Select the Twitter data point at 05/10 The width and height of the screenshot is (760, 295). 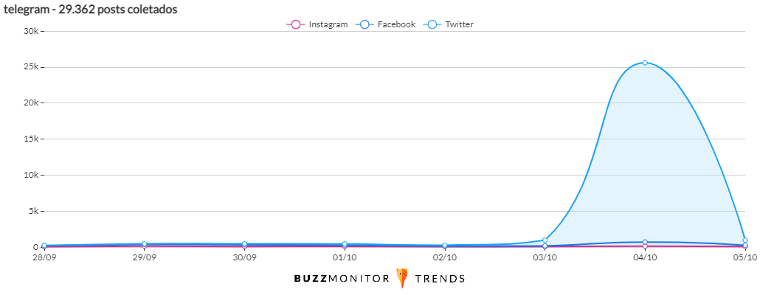pyautogui.click(x=745, y=240)
